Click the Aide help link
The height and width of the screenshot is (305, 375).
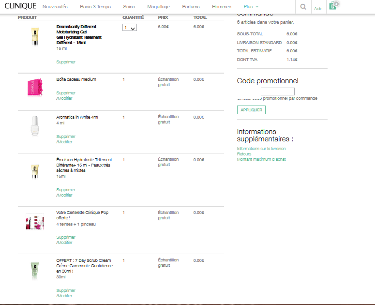pyautogui.click(x=318, y=9)
